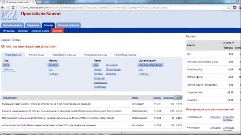241x135 pixels.
Task: Choose the Депозиты package filter
Action: [x=111, y=74]
